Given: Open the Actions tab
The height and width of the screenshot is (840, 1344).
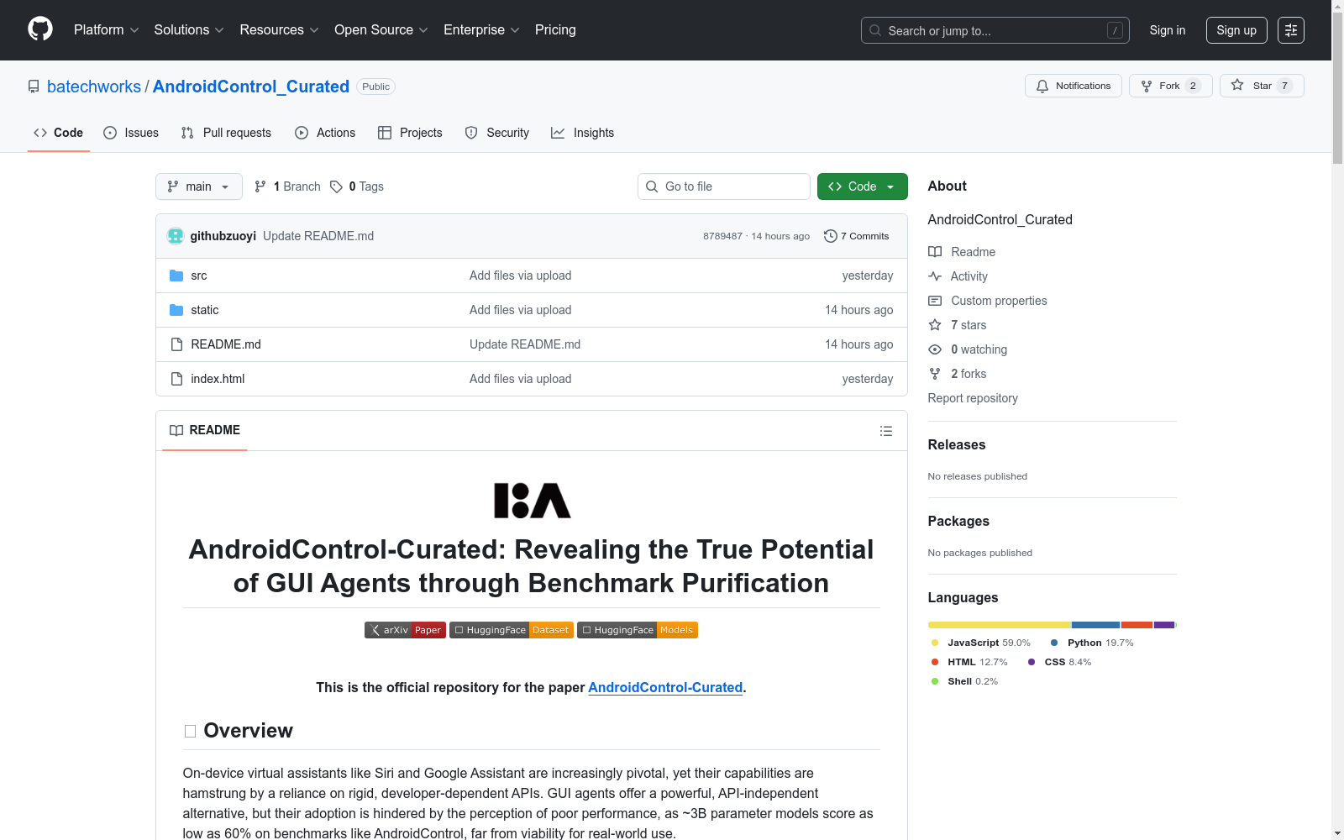Looking at the screenshot, I should (325, 133).
